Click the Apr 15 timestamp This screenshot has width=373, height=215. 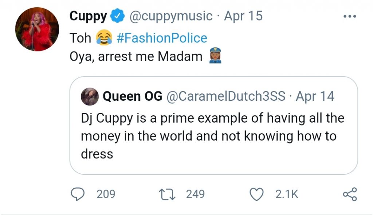pos(243,16)
